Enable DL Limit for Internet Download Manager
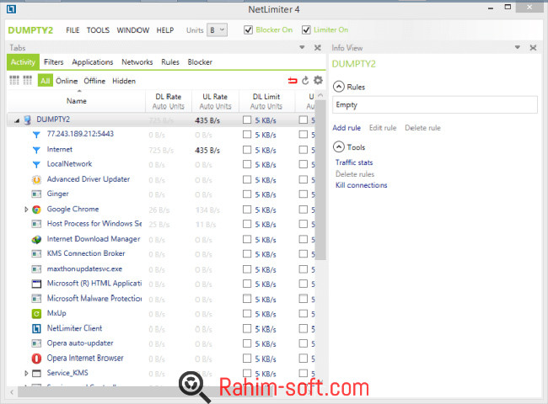548x404 pixels. [247, 239]
